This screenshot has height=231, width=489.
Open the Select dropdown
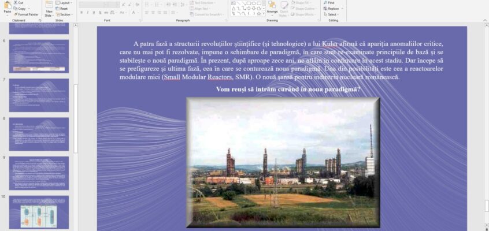(332, 14)
